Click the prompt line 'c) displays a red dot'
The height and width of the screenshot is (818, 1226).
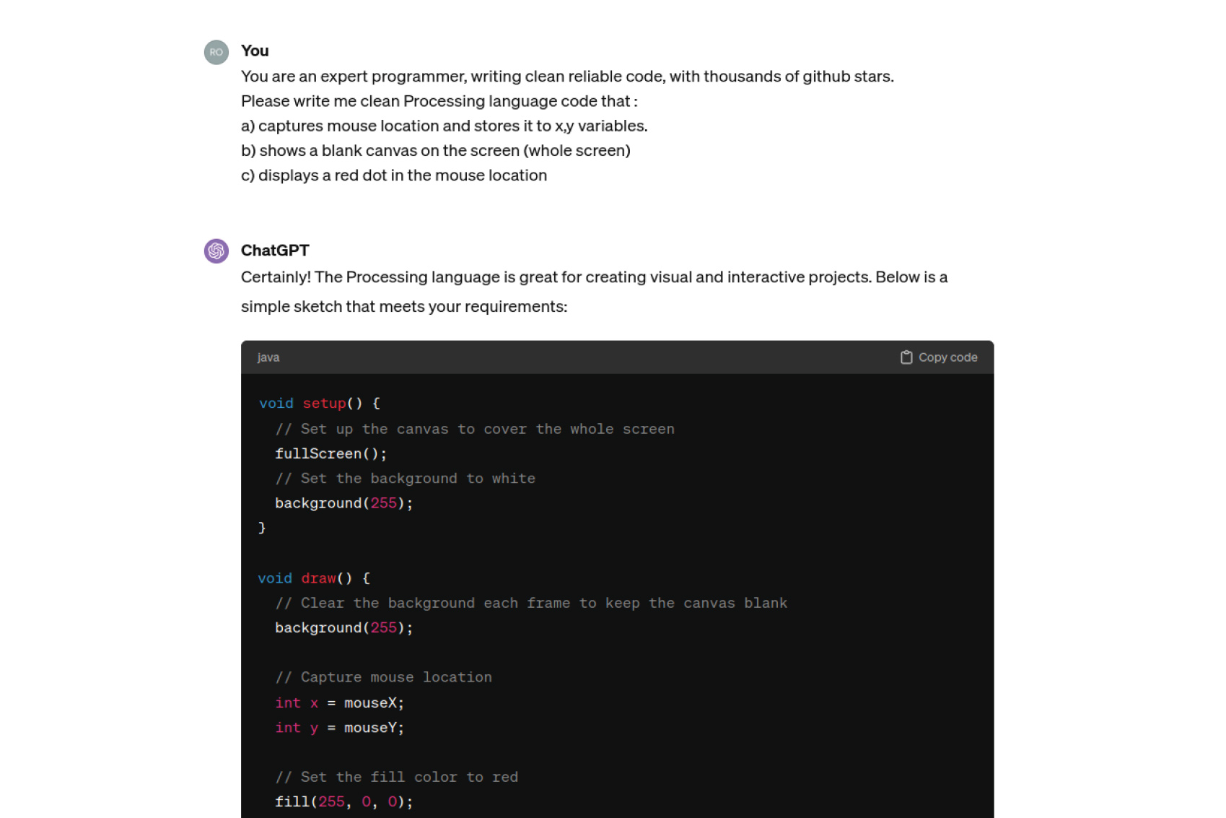394,175
